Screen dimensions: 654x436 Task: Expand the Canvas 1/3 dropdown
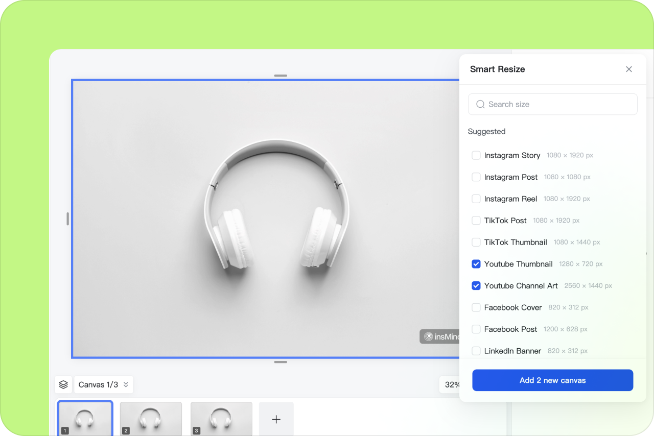pyautogui.click(x=104, y=384)
